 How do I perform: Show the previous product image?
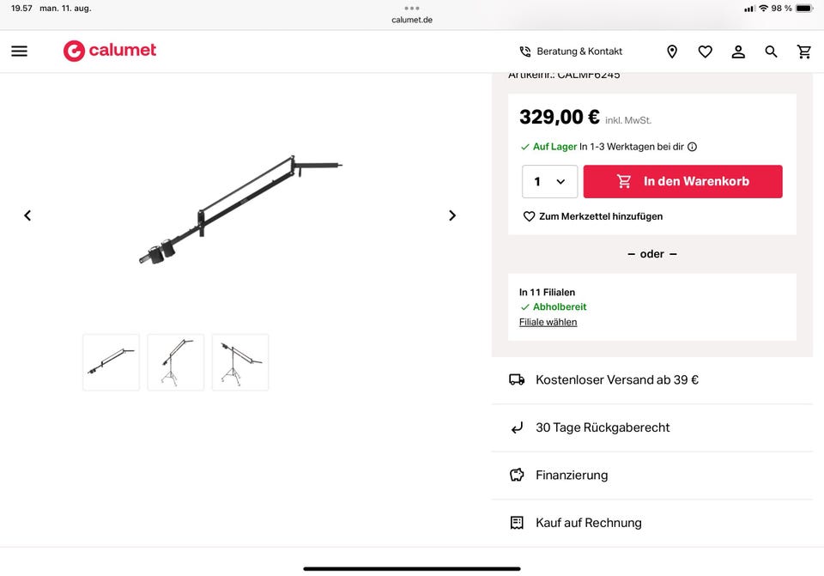coord(27,215)
